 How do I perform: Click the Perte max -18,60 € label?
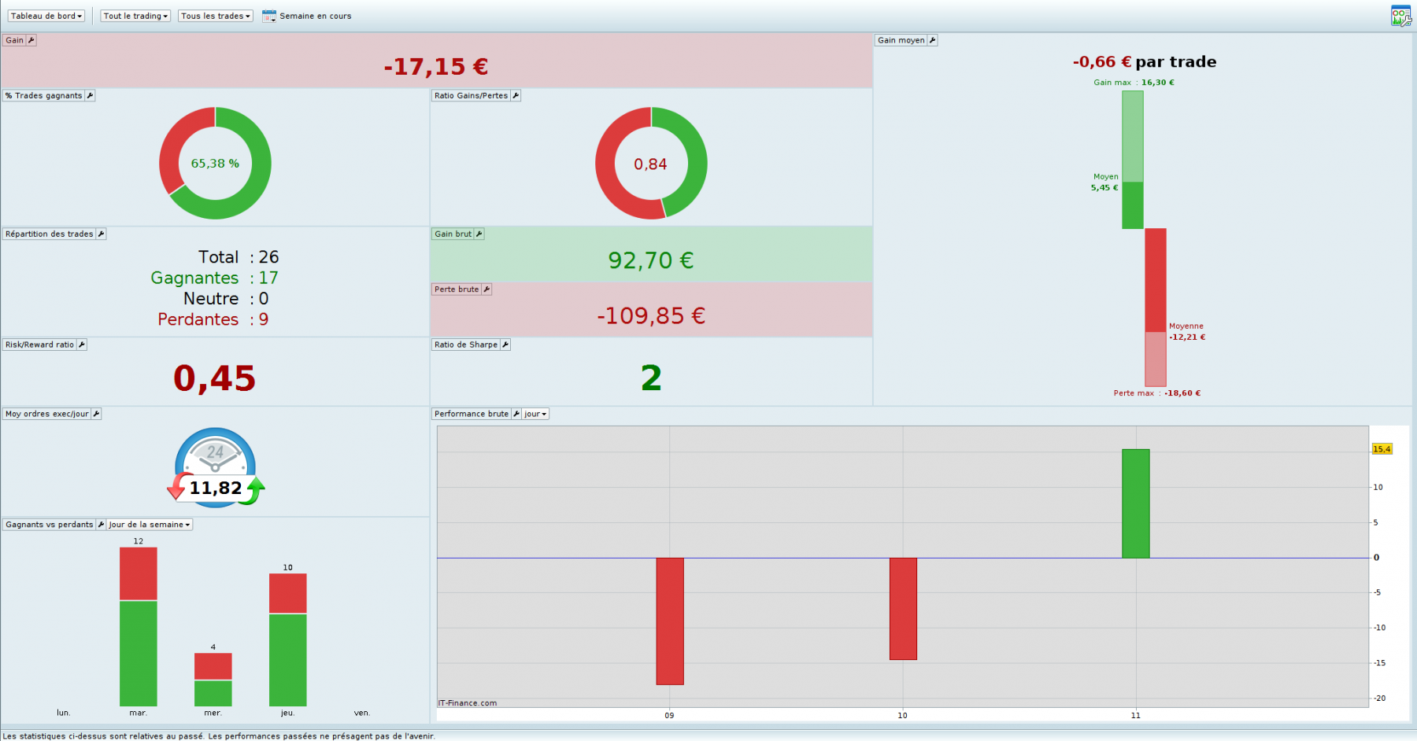(1157, 393)
